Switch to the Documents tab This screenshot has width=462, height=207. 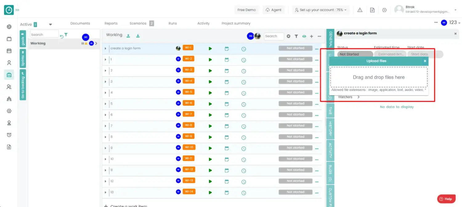[x=80, y=23]
